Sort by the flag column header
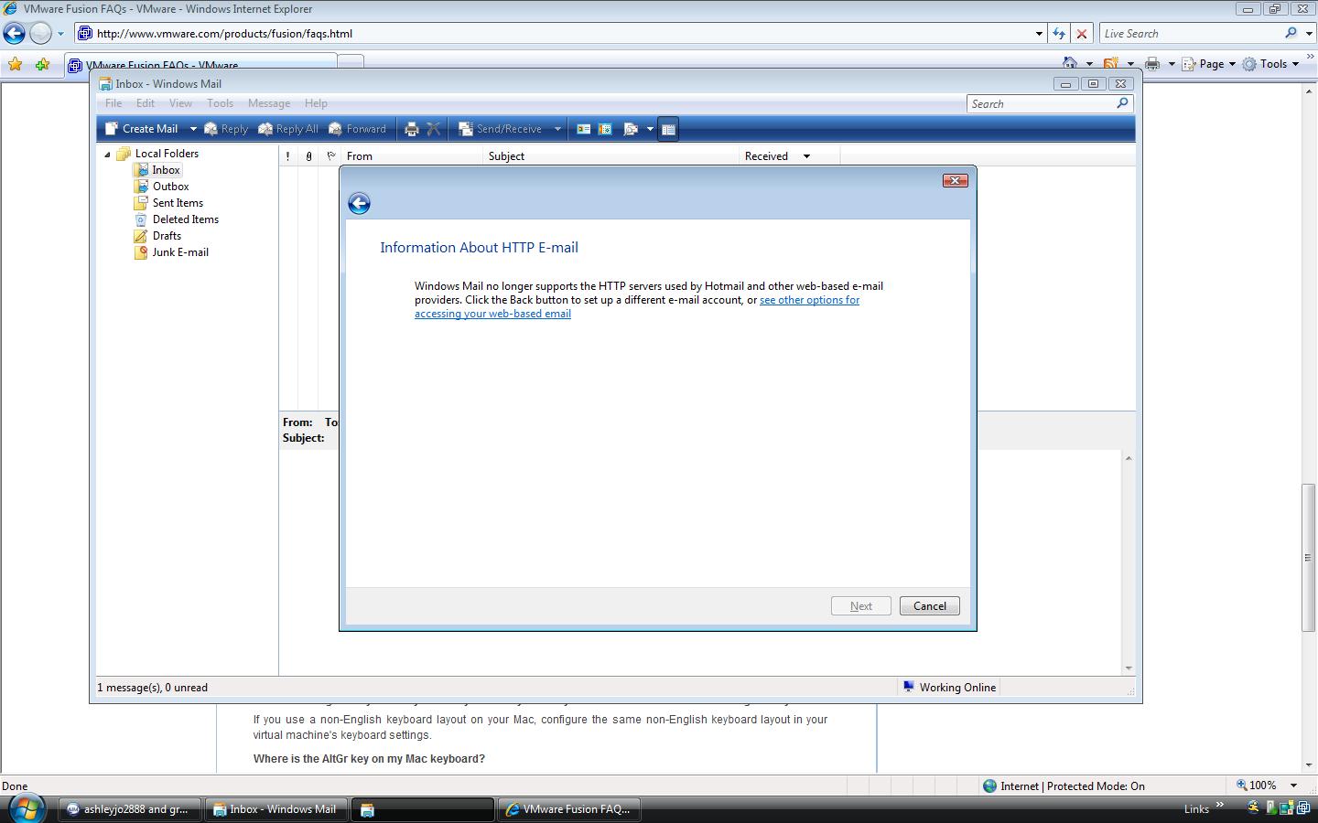 pyautogui.click(x=330, y=156)
